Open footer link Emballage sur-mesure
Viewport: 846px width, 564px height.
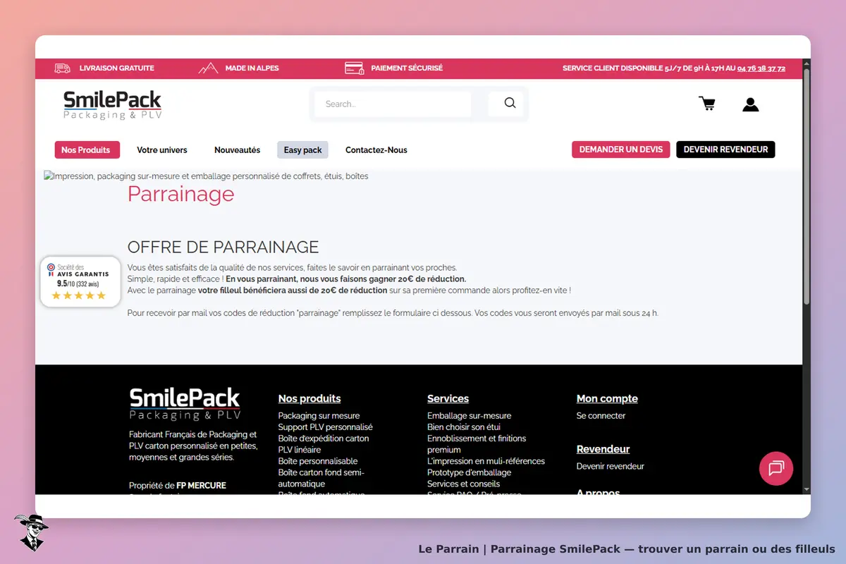point(470,416)
